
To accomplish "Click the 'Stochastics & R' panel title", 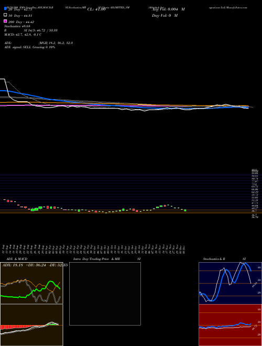I will click(x=214, y=259).
